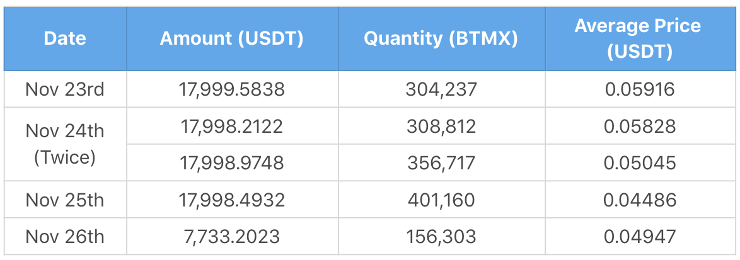Click quantity cell 356,717
The height and width of the screenshot is (260, 740).
[x=441, y=163]
